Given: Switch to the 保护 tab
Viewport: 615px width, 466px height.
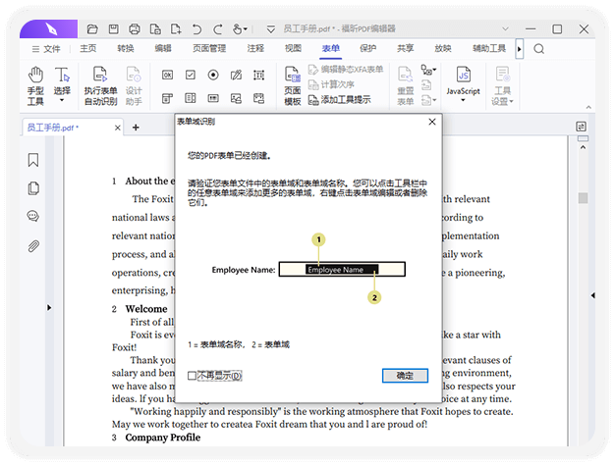Looking at the screenshot, I should (368, 48).
